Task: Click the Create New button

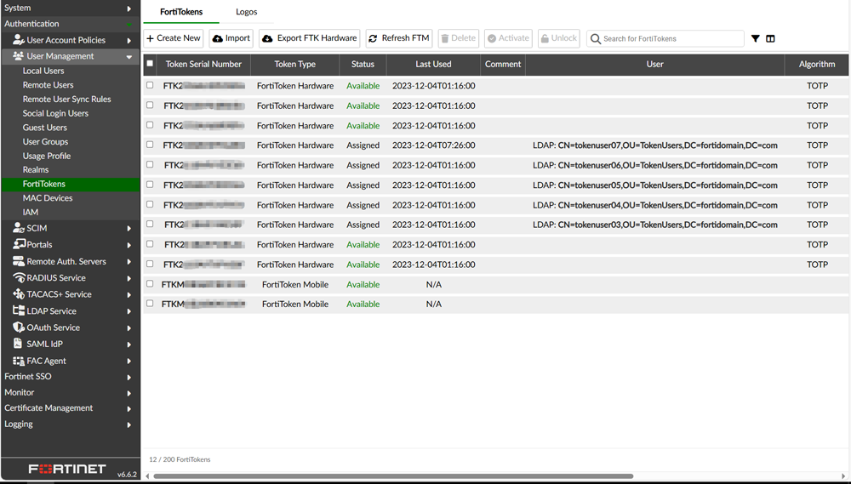Action: click(174, 38)
